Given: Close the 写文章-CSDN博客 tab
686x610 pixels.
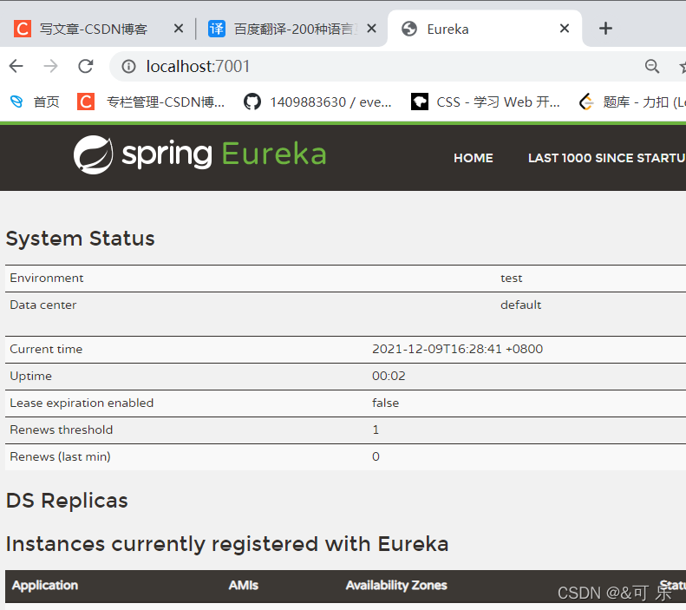Looking at the screenshot, I should tap(179, 29).
